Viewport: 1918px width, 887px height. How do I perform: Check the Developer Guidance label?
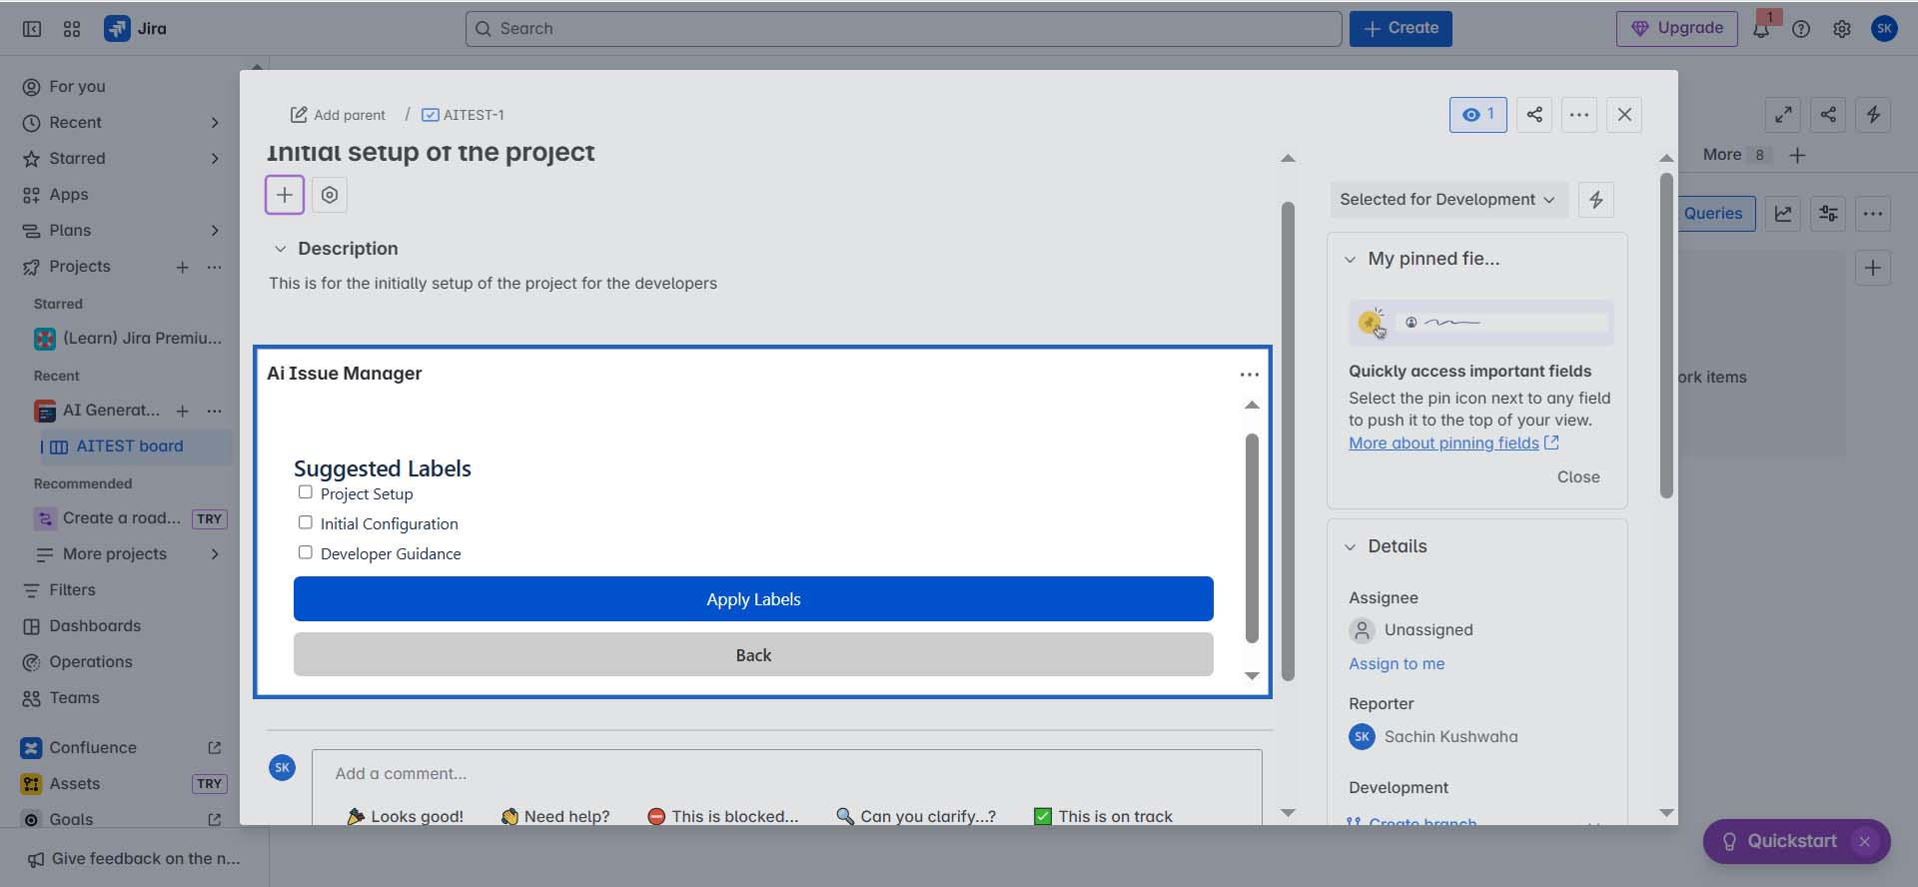[306, 552]
